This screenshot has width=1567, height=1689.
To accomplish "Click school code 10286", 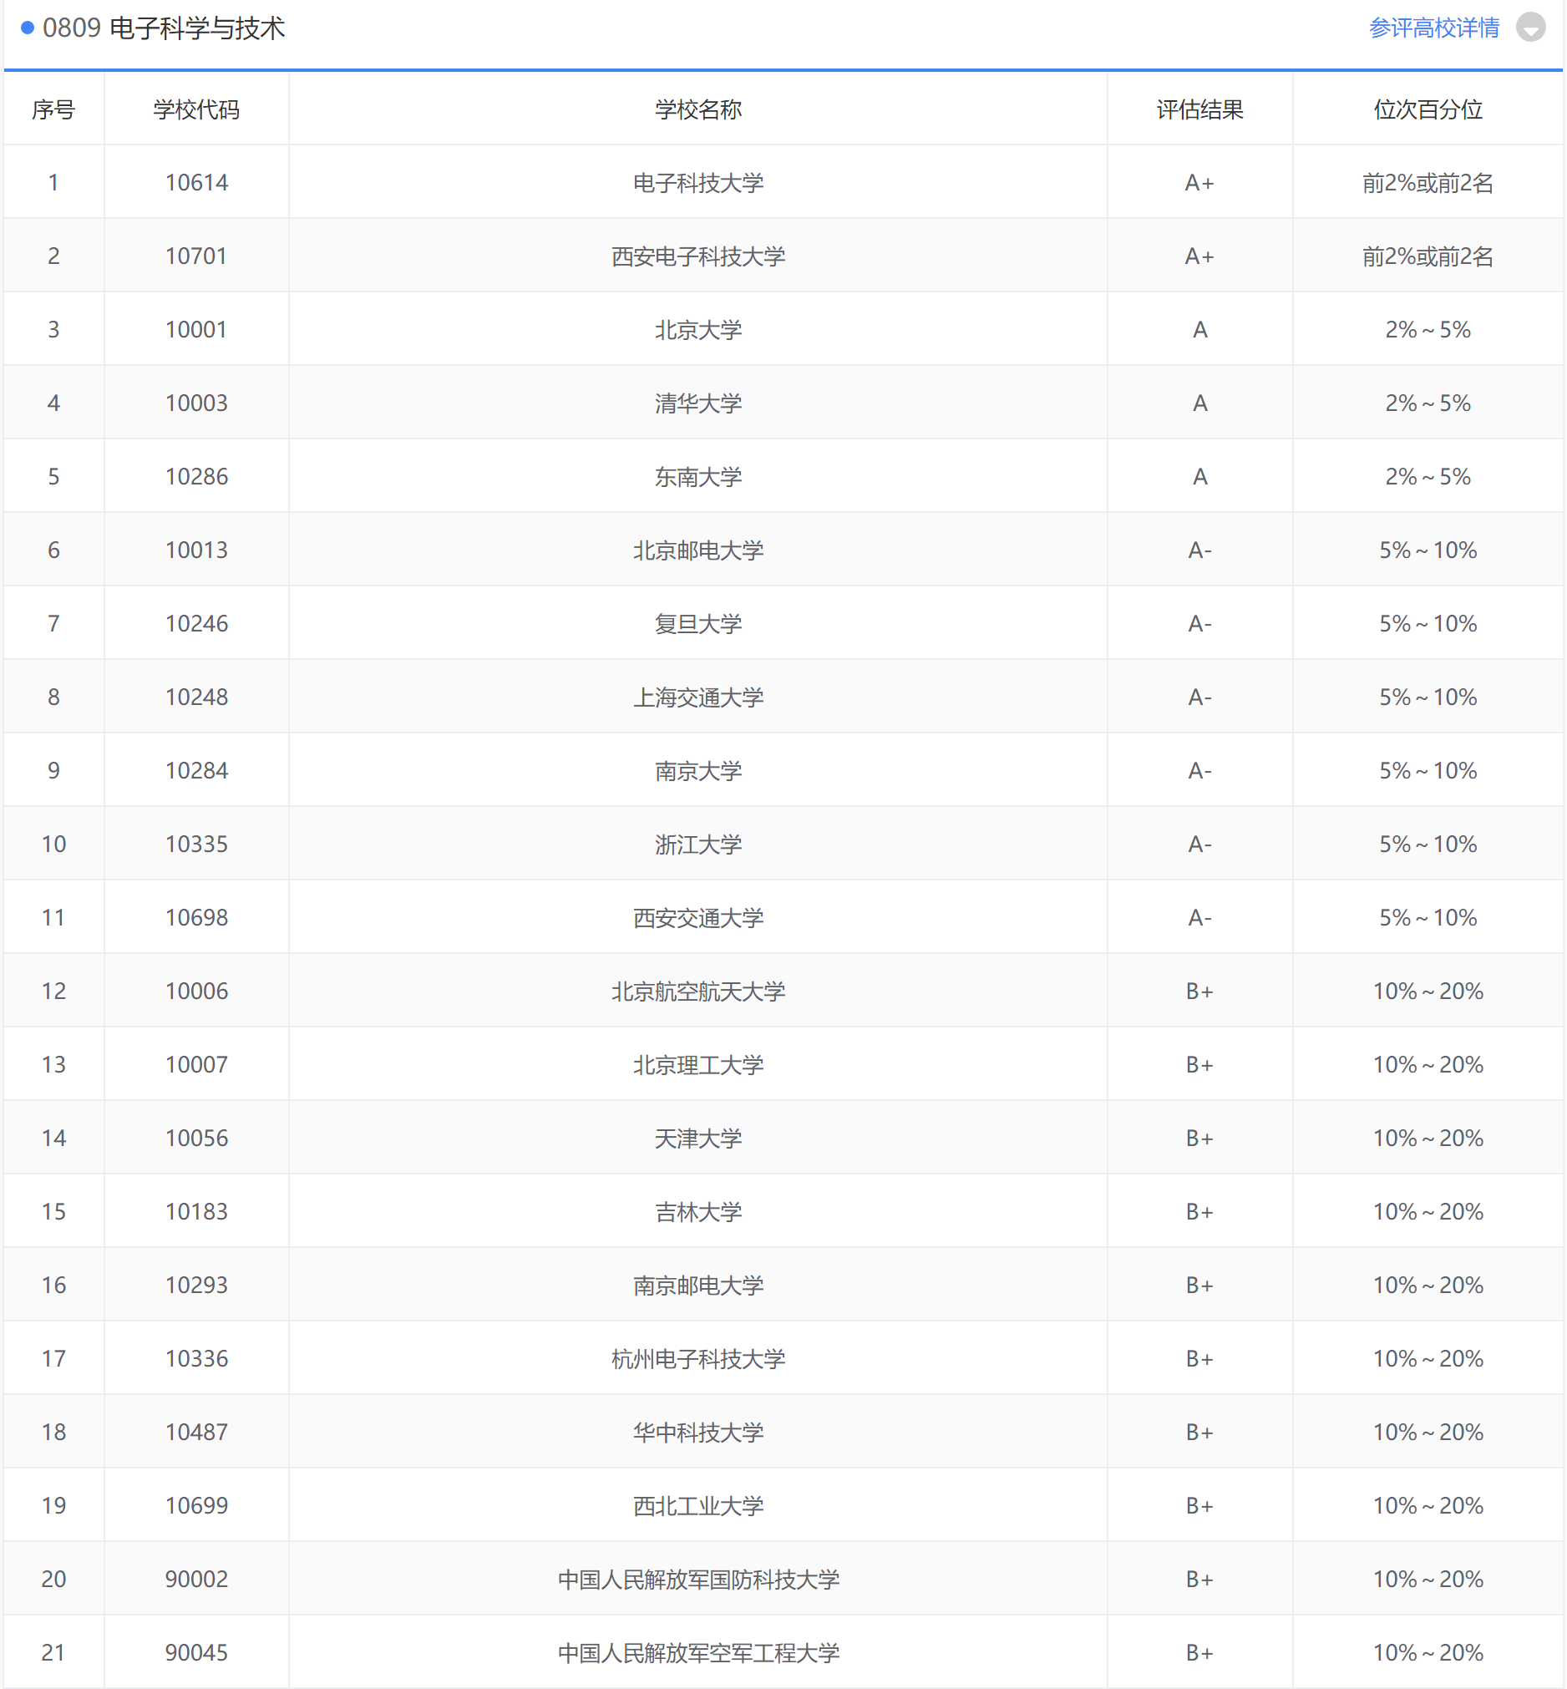I will 197,476.
